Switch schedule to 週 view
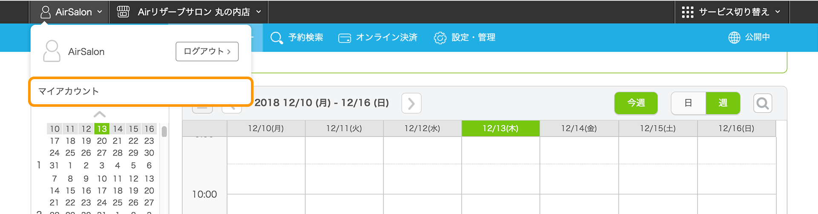The image size is (818, 214). (723, 103)
